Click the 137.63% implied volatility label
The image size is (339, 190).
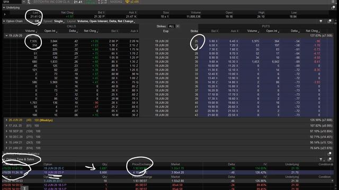[322, 36]
